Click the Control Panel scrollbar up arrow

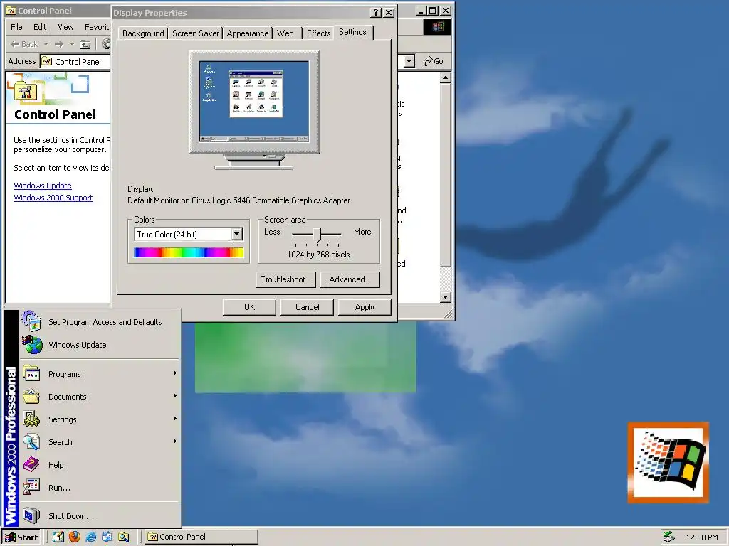tap(446, 77)
